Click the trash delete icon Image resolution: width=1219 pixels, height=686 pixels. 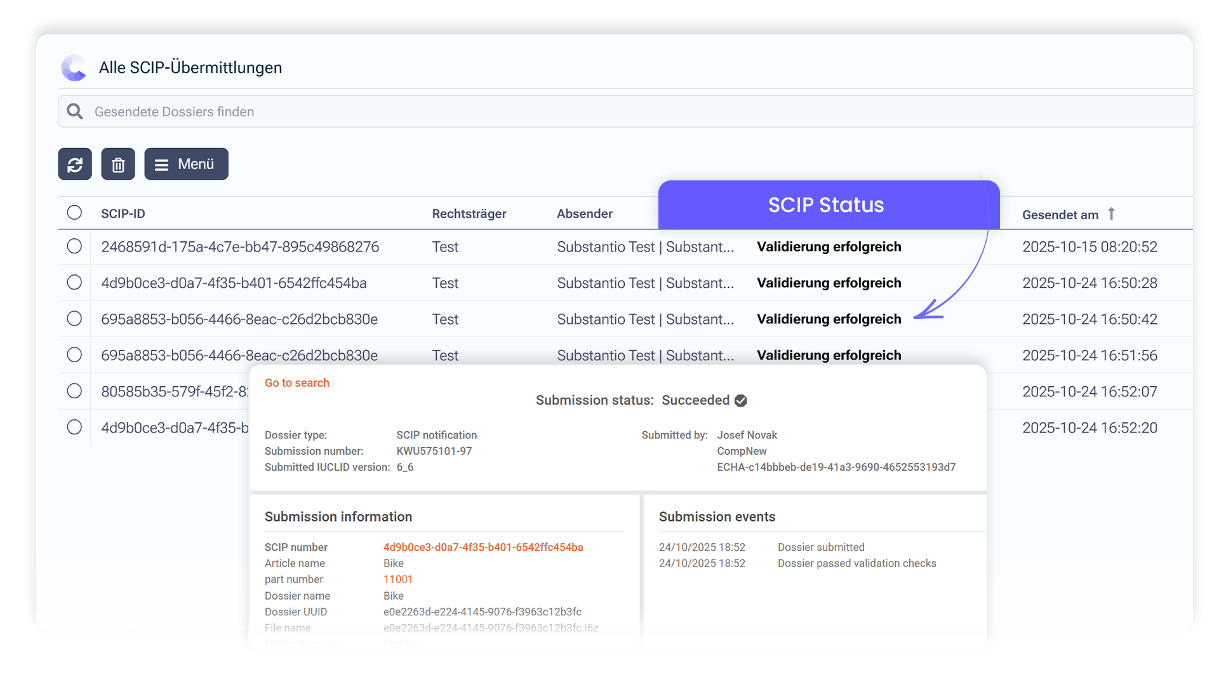coord(117,164)
